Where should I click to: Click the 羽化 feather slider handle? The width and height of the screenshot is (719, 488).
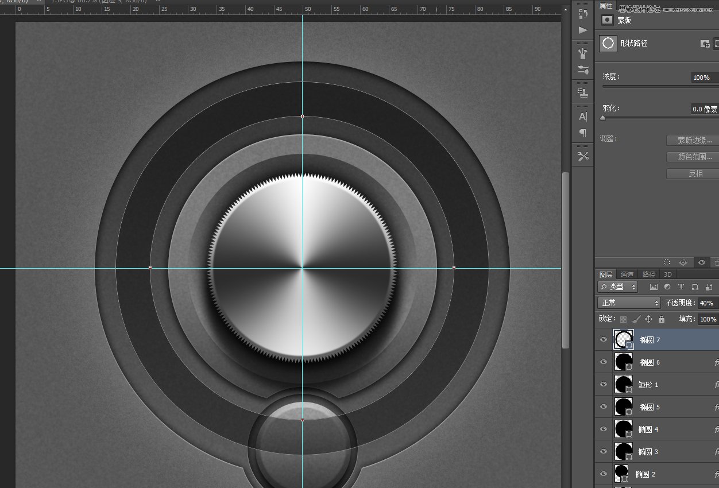tap(602, 118)
